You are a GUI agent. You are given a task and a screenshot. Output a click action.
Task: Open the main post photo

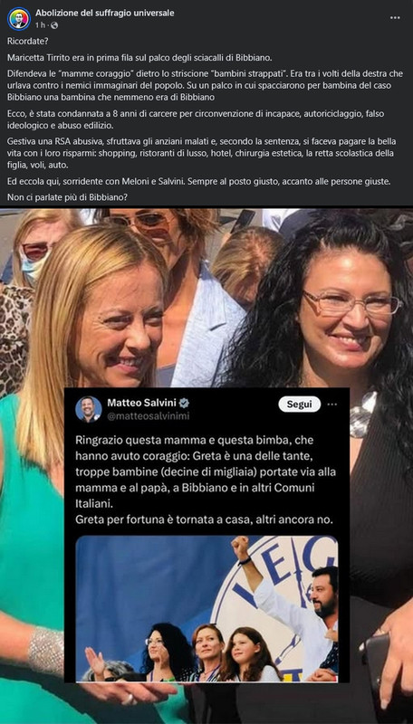tap(206, 465)
